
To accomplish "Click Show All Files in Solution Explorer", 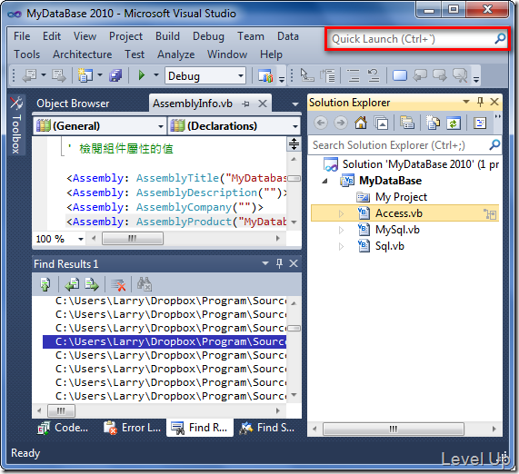I will [x=433, y=123].
